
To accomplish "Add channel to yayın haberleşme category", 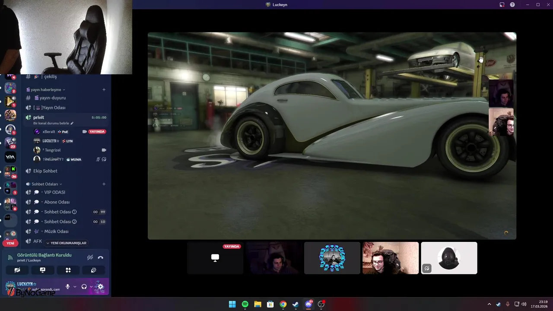I will [x=104, y=89].
